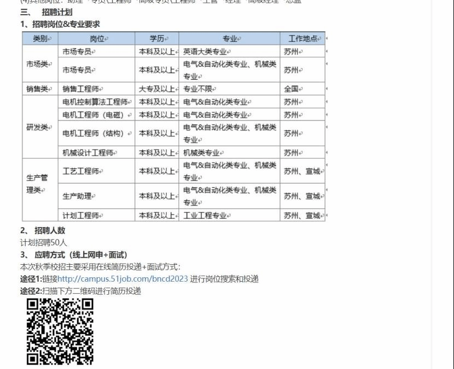Click the 计划招聘50人 text line

point(44,242)
